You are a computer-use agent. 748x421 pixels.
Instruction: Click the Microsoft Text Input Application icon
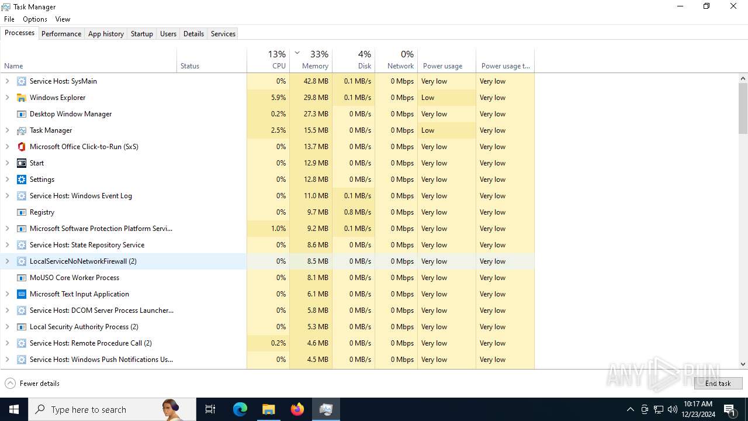pyautogui.click(x=22, y=294)
